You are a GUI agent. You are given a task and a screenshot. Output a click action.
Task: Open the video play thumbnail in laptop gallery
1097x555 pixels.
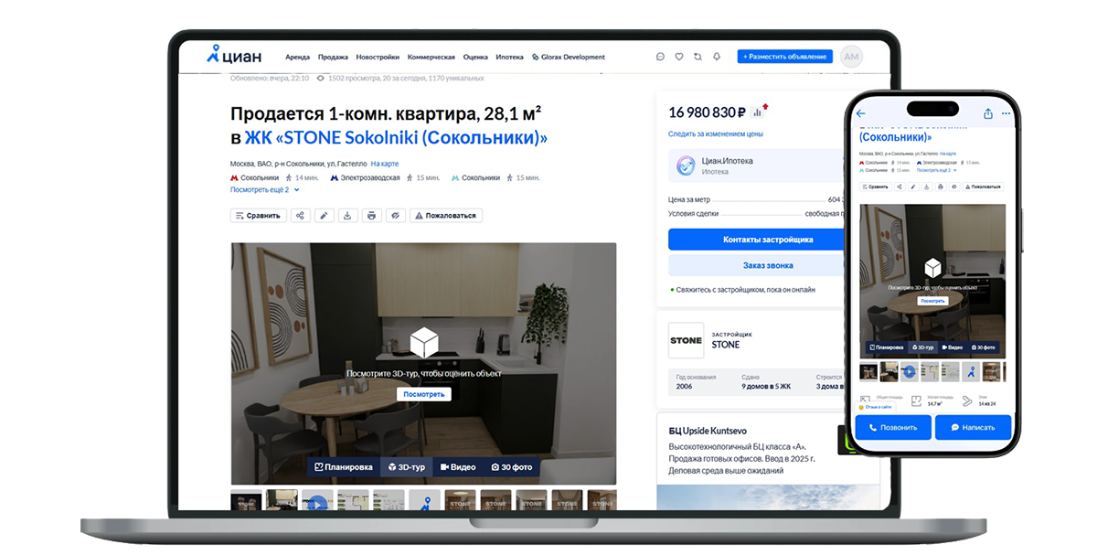click(317, 501)
